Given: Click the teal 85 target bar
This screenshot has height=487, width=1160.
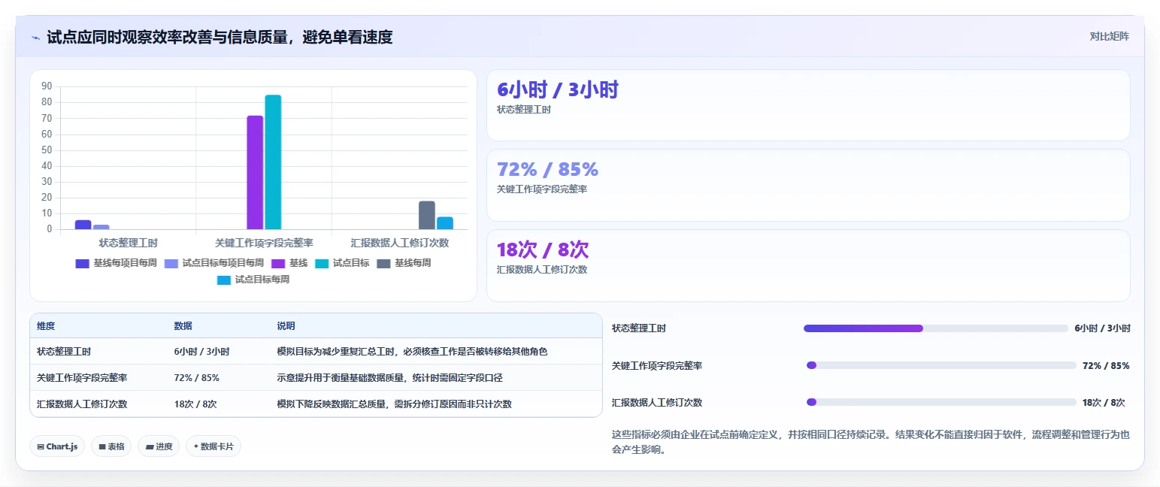Looking at the screenshot, I should (273, 162).
